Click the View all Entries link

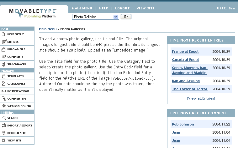click(x=201, y=98)
